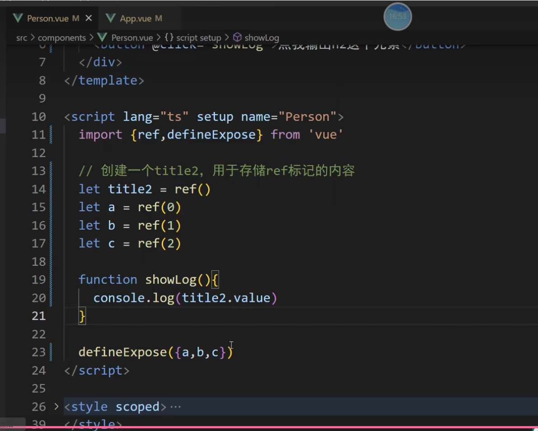Click the closing brace on line 21
The width and height of the screenshot is (538, 431).
coord(82,316)
